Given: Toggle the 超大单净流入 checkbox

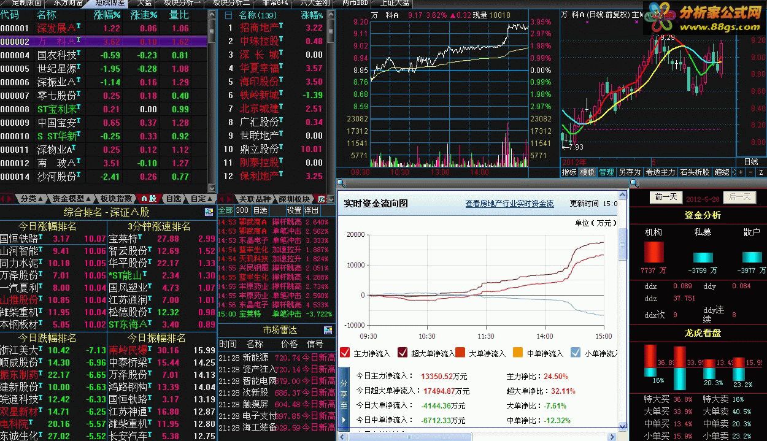Looking at the screenshot, I should pyautogui.click(x=403, y=353).
